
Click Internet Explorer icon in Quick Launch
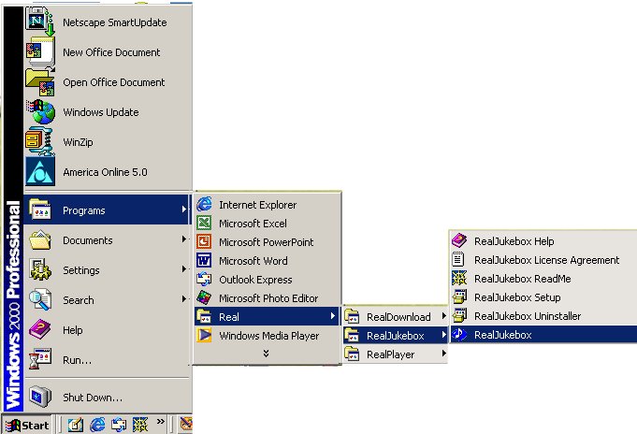(97, 426)
